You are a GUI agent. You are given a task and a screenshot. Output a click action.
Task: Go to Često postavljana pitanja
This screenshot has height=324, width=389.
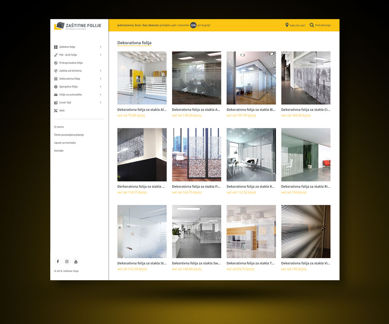69,134
